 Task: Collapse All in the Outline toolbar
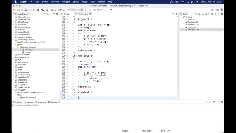coord(196,14)
